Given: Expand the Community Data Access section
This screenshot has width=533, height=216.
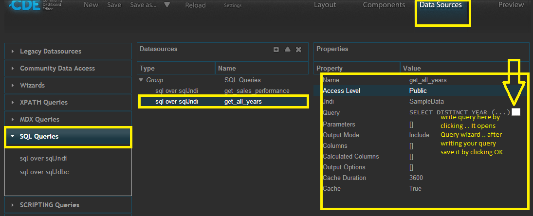Looking at the screenshot, I should pos(57,68).
